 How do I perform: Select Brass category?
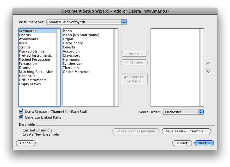coord(37,43)
